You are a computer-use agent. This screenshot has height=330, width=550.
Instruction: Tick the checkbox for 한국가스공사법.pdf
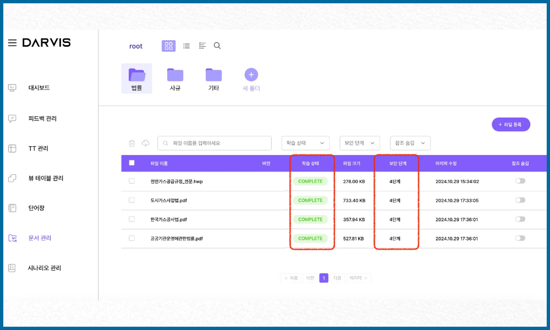(x=131, y=219)
